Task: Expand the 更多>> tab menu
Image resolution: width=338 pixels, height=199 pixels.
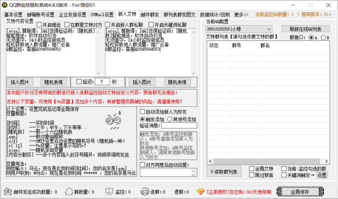Action: pyautogui.click(x=241, y=15)
